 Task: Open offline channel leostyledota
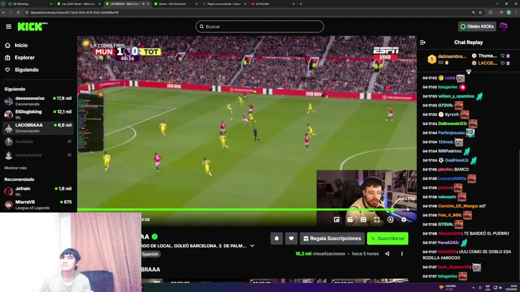coord(38,155)
